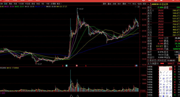Toggle 复权 price adjustment button

click(x=104, y=4)
